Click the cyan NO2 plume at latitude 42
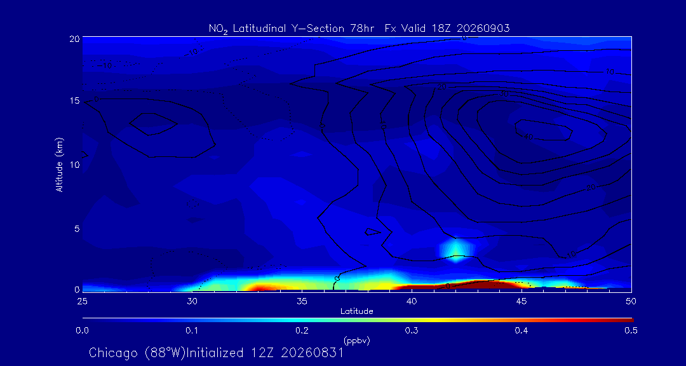Image resolution: width=686 pixels, height=366 pixels. point(455,250)
